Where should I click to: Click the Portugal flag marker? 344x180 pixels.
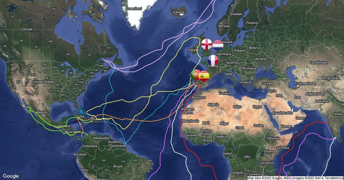coord(196,75)
